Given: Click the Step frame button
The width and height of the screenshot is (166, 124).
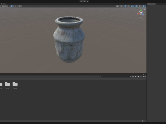Looking at the screenshot, I should [87, 1].
